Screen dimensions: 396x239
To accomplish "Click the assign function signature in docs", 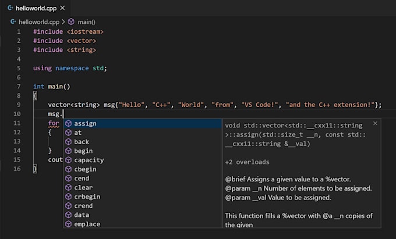I will tap(295, 135).
